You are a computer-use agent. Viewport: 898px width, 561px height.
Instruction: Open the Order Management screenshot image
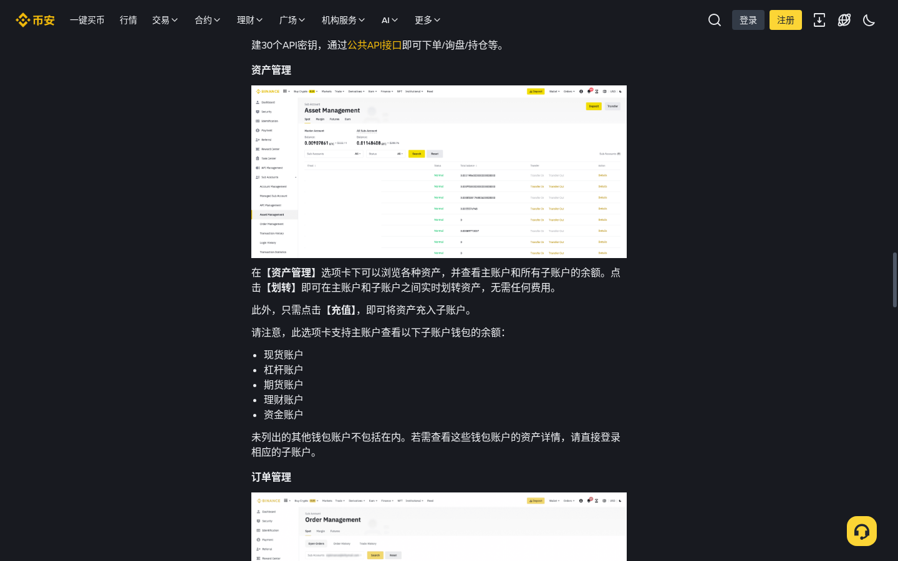pos(439,527)
